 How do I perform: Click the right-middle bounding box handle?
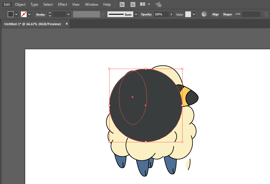tap(182, 105)
